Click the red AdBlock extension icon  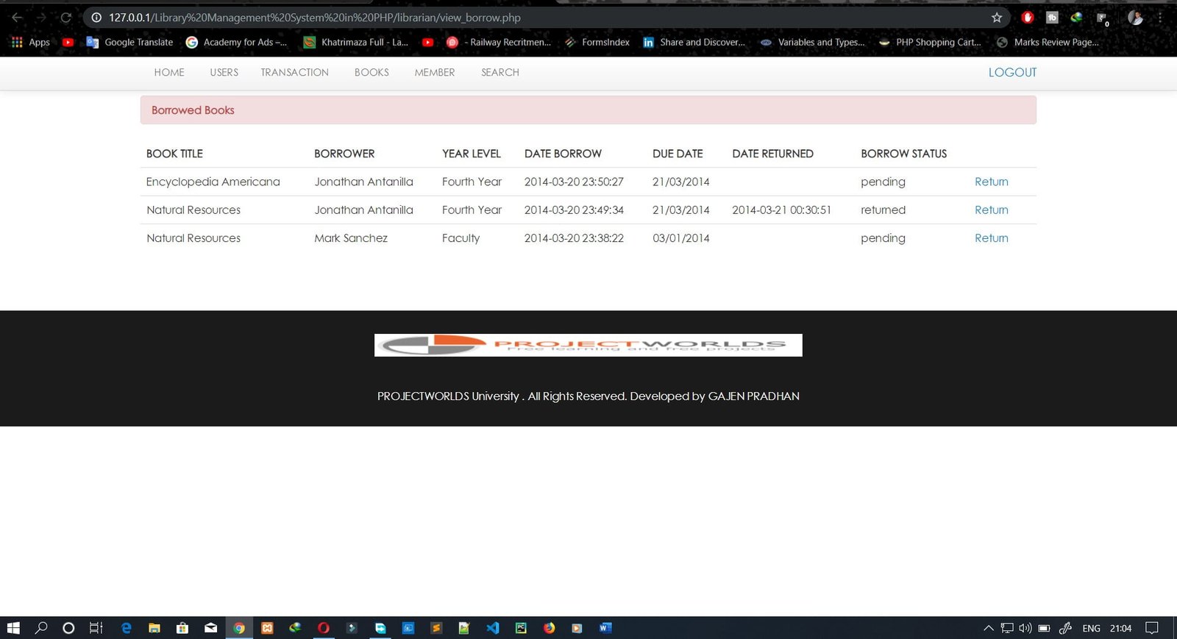(1028, 18)
